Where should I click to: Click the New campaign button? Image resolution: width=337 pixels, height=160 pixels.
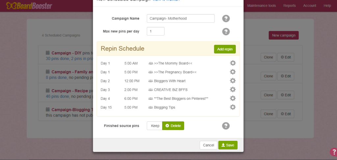tap(283, 35)
